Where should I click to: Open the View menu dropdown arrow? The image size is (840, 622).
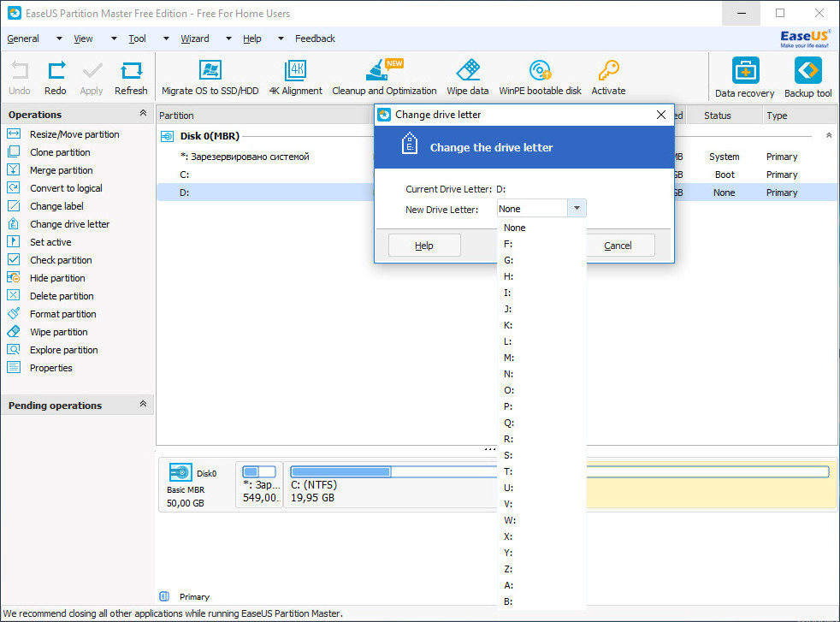tap(114, 39)
